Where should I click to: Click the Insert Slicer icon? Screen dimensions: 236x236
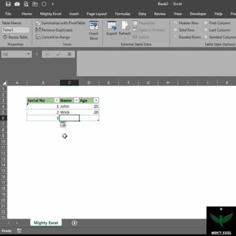[94, 26]
